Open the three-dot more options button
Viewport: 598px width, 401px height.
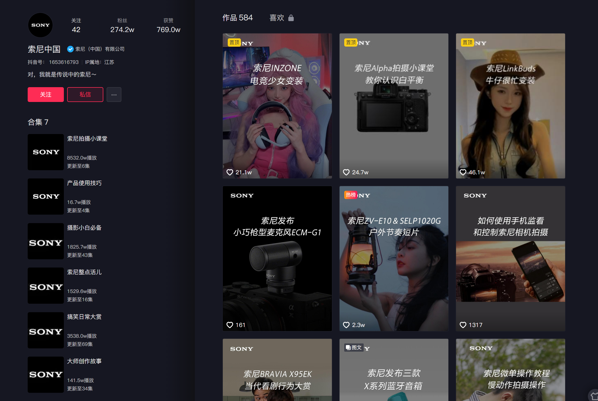point(114,95)
